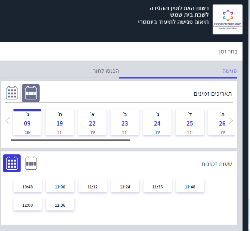Click the Population and Immigration Authority logo
250x231 pixels.
[227, 19]
